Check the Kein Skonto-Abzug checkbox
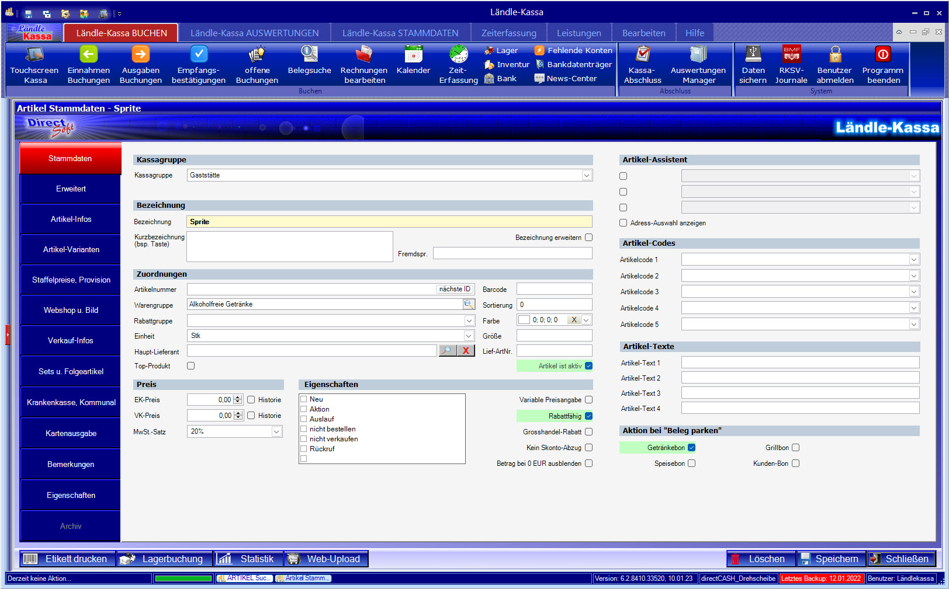 (588, 448)
